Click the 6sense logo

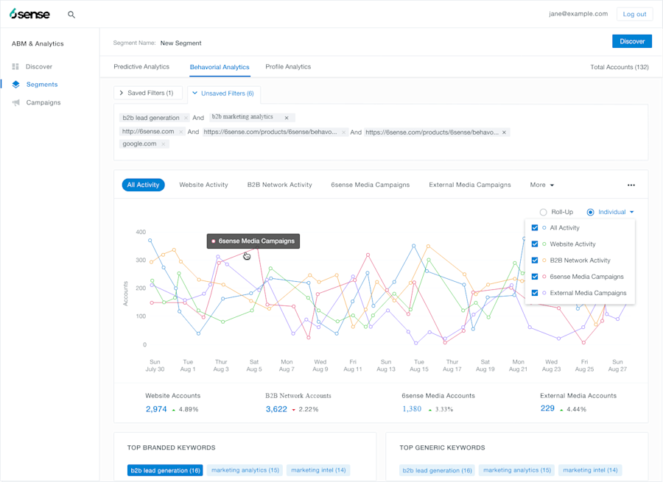click(x=29, y=14)
